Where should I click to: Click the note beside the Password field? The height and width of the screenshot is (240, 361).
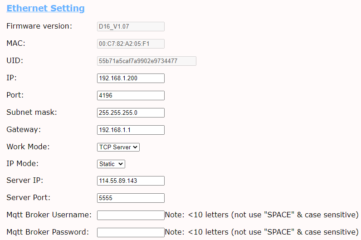coord(261,232)
